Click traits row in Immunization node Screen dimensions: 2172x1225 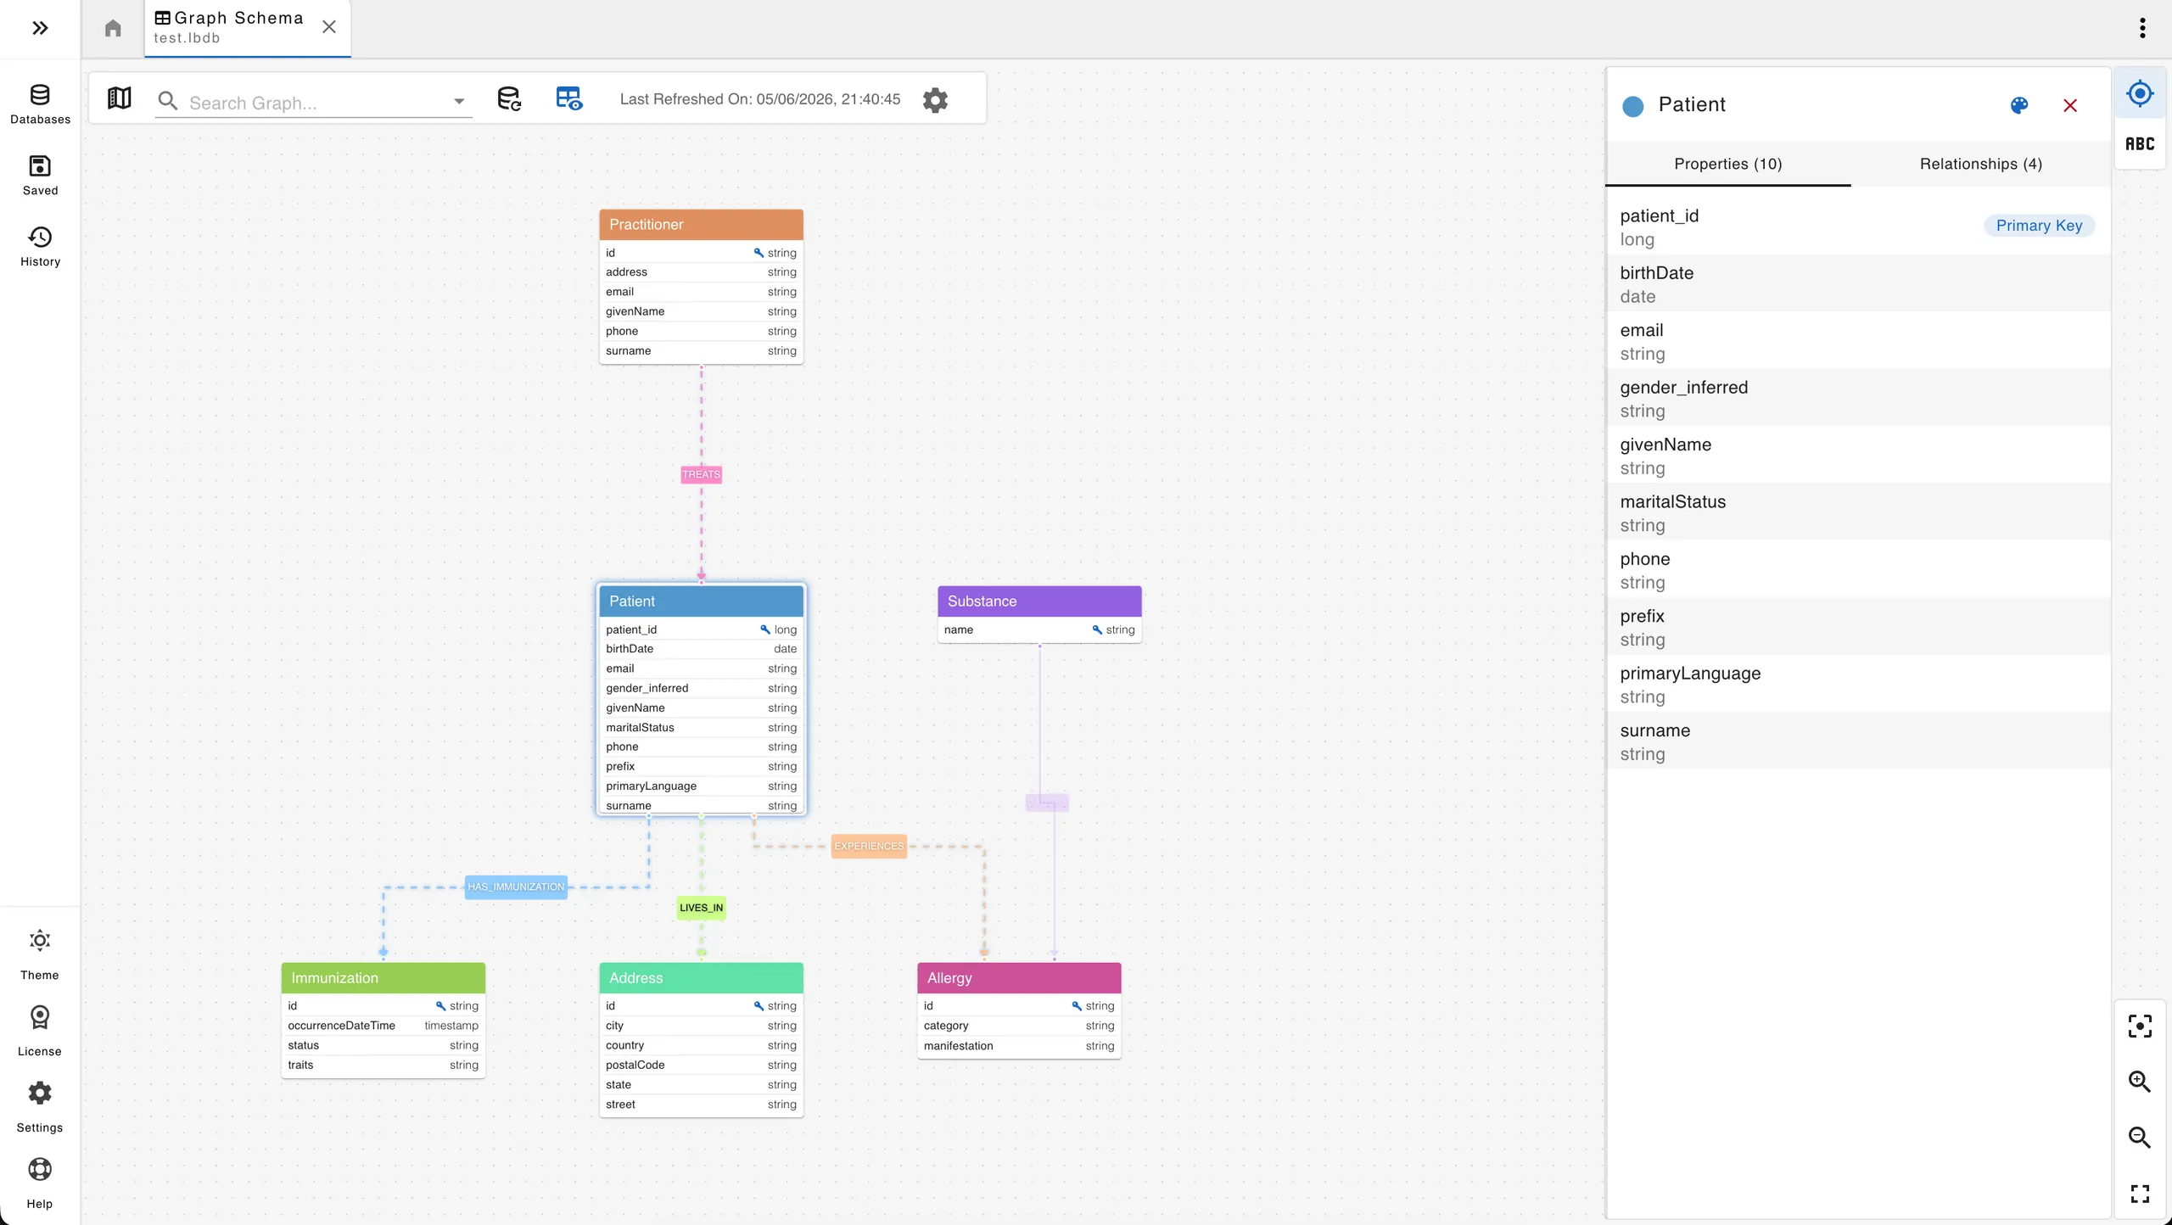[383, 1066]
